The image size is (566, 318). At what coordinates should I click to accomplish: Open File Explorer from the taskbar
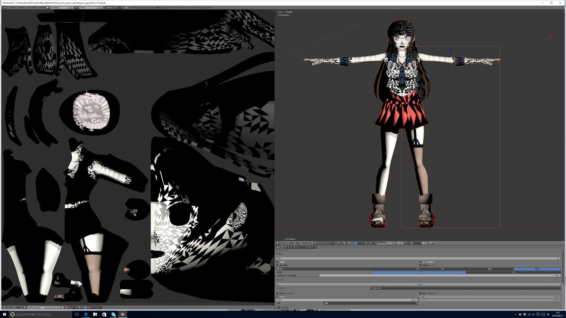click(95, 314)
